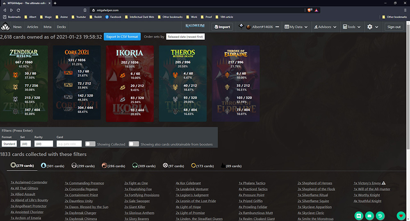This screenshot has width=410, height=221.
Task: Expand the My Data menu
Action: pyautogui.click(x=296, y=27)
